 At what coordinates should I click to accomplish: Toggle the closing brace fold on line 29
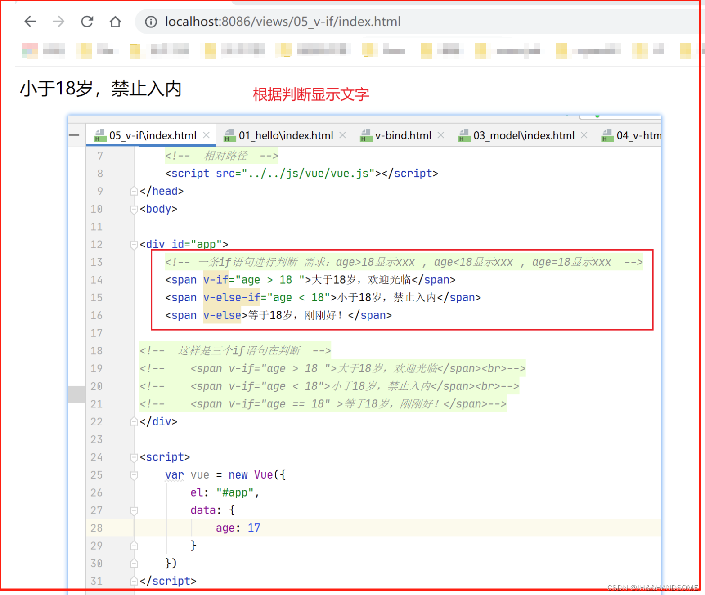[134, 546]
